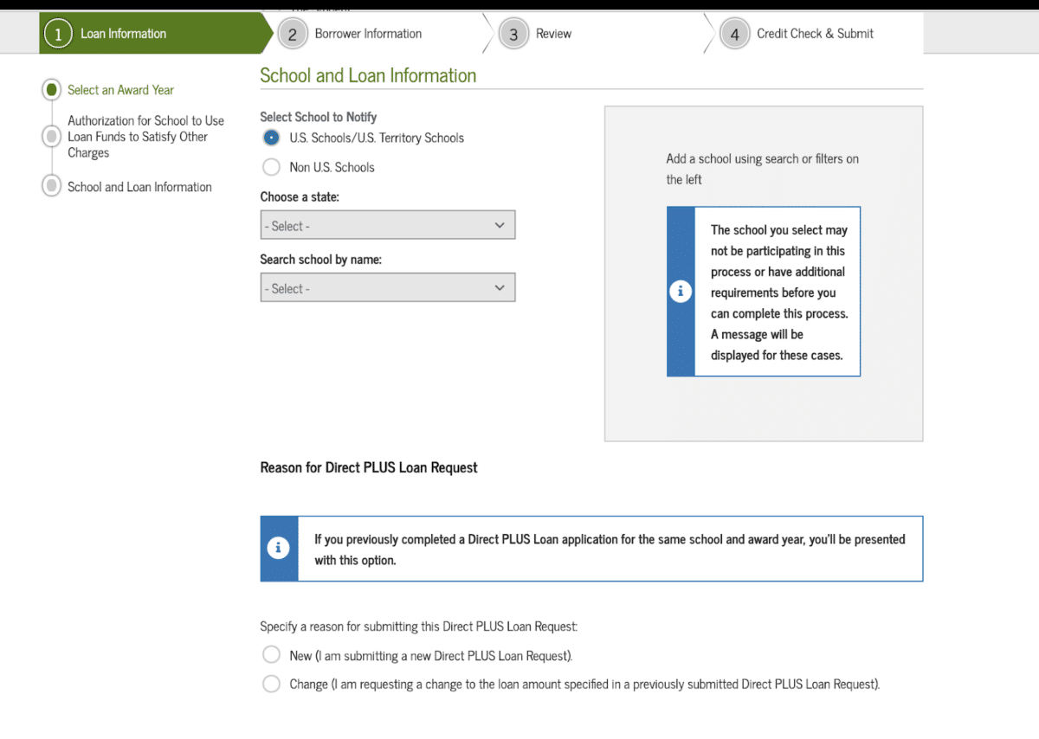The image size is (1039, 739).
Task: Click the step 3 number circle
Action: coord(513,35)
